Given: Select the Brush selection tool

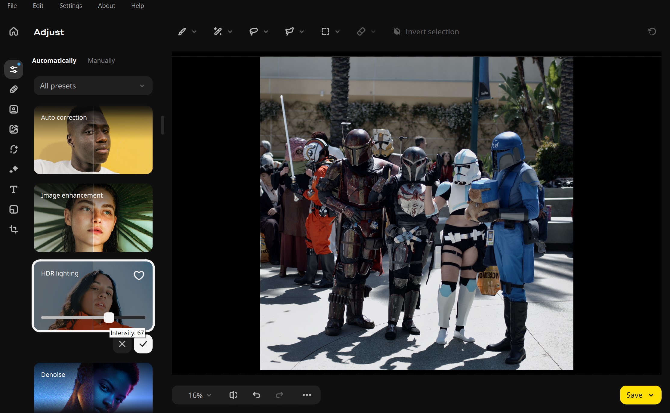Looking at the screenshot, I should tap(182, 32).
